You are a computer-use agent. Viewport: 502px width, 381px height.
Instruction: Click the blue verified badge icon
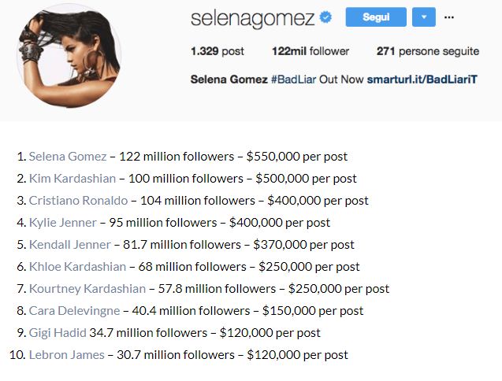point(325,17)
